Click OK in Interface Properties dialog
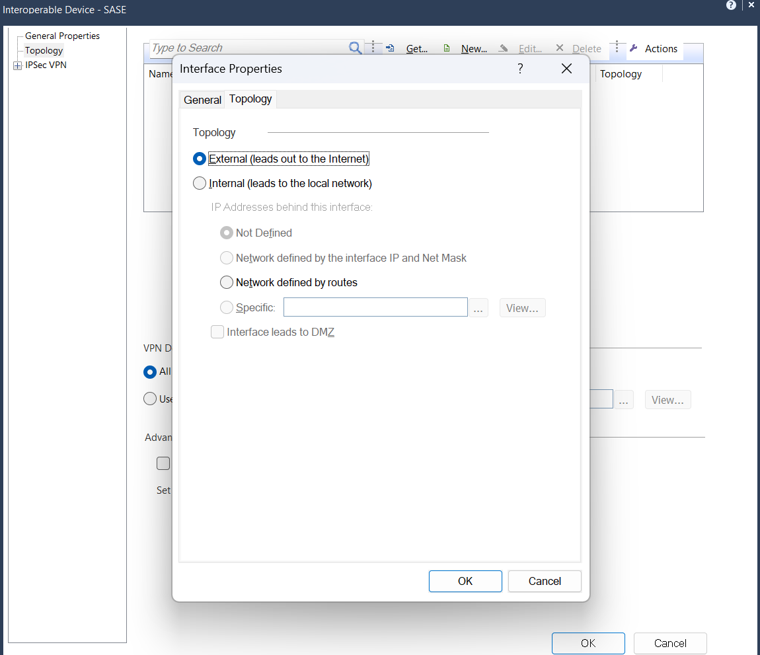The image size is (760, 655). [465, 581]
